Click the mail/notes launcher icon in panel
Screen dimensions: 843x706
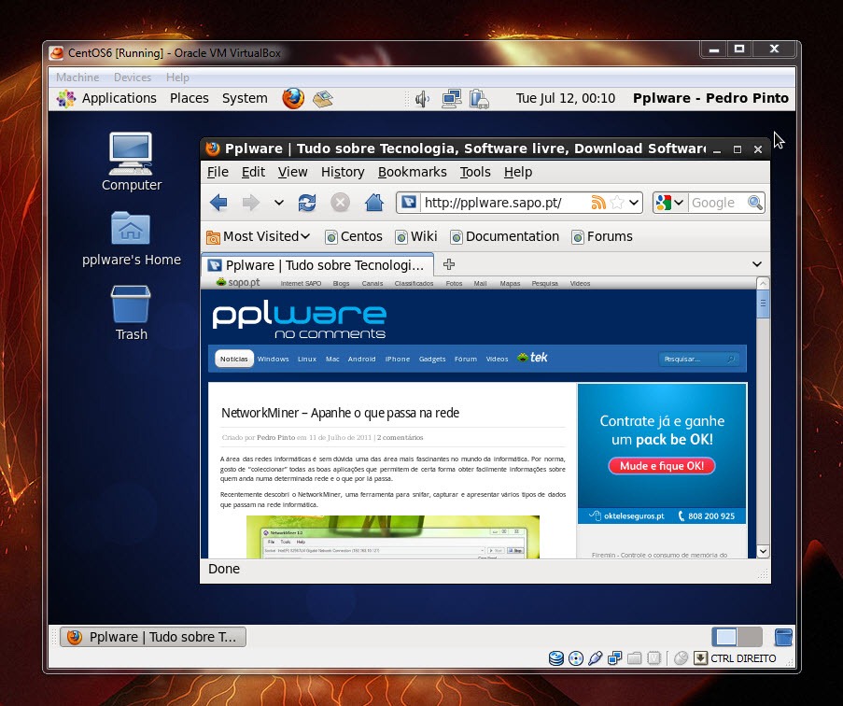pos(323,98)
